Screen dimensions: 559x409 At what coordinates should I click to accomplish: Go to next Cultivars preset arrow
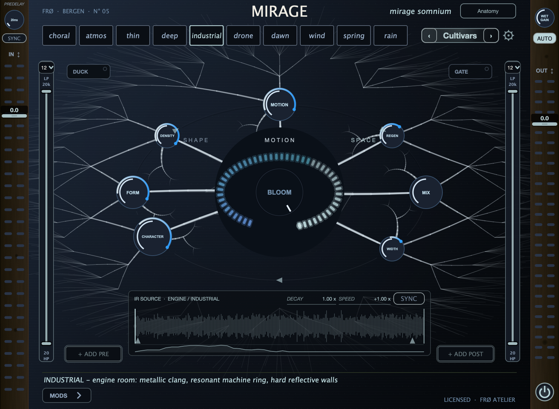pos(491,36)
